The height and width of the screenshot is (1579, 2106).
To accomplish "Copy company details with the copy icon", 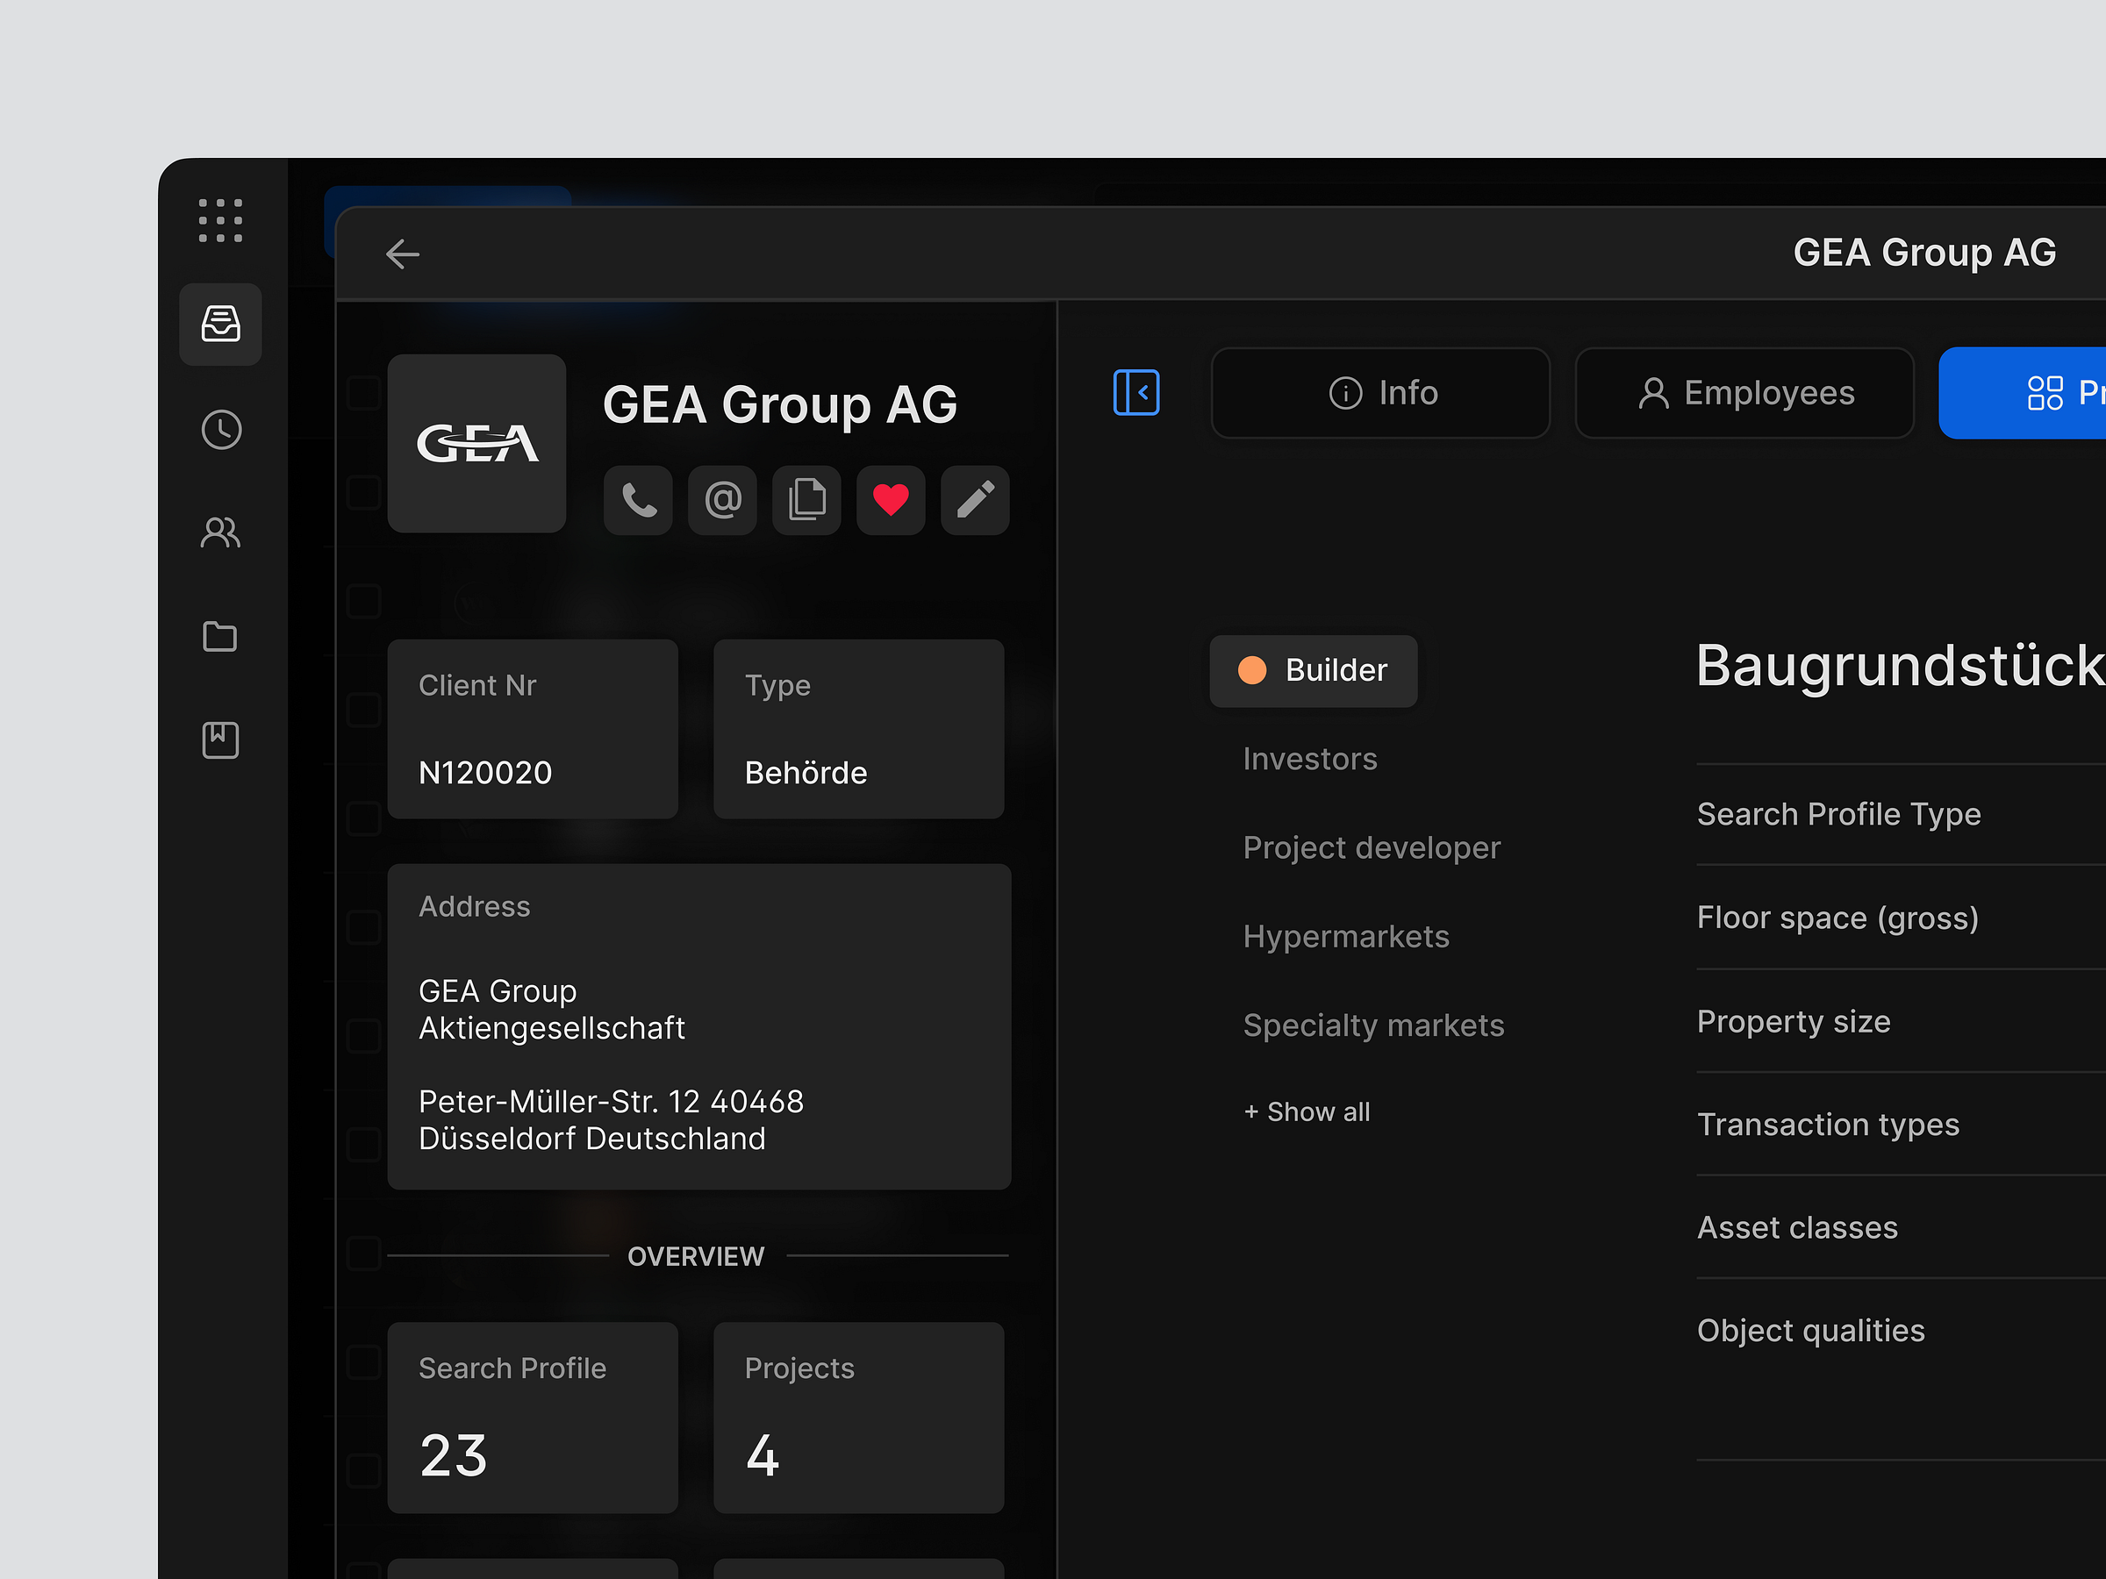I will point(806,500).
